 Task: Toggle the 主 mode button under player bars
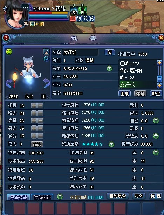[x=73, y=19]
